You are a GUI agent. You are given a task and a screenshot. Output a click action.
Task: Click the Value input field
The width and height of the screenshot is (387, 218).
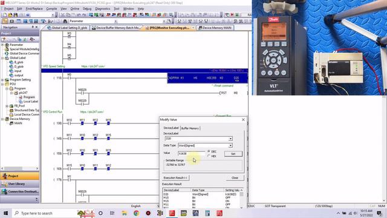point(192,153)
